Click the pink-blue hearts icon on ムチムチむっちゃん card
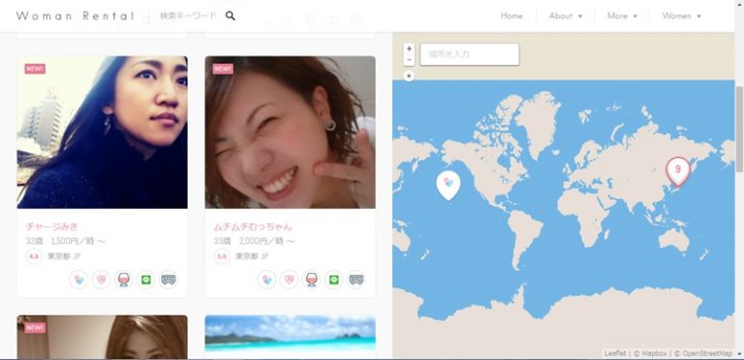Image resolution: width=744 pixels, height=360 pixels. click(266, 280)
